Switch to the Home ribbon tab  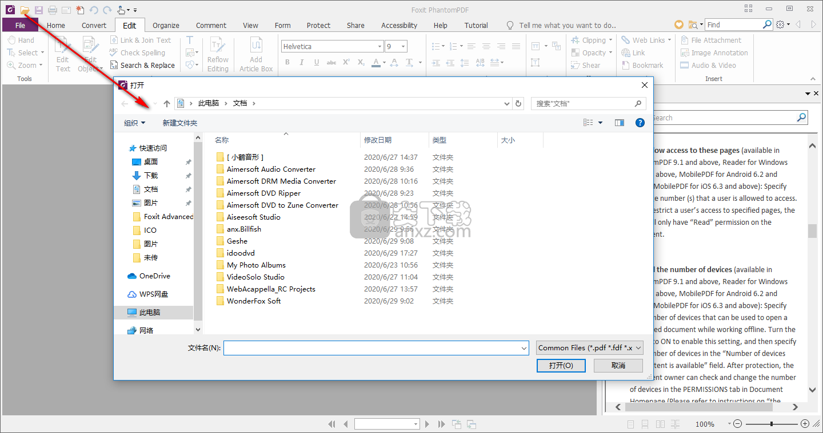[56, 25]
